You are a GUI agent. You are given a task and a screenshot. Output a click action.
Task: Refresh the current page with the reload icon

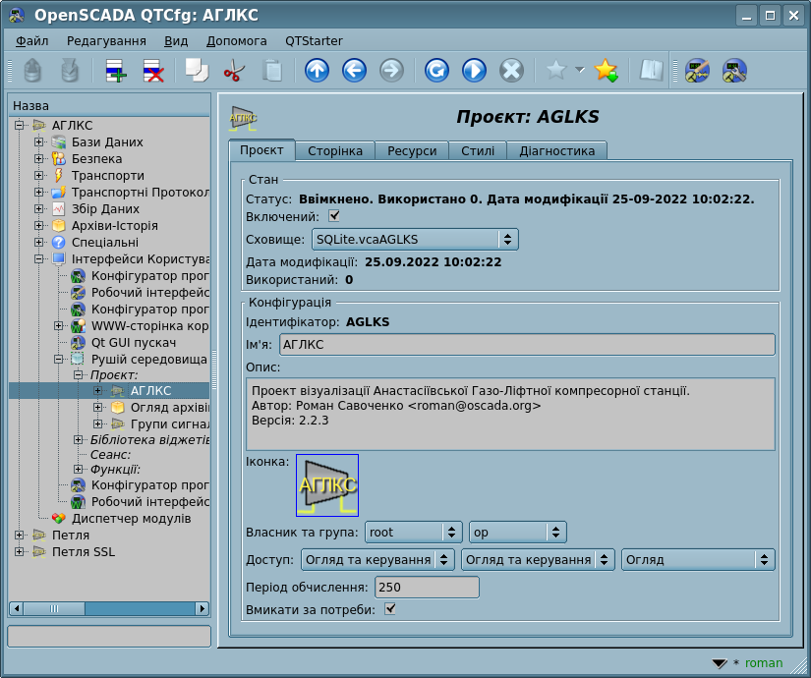pos(436,71)
